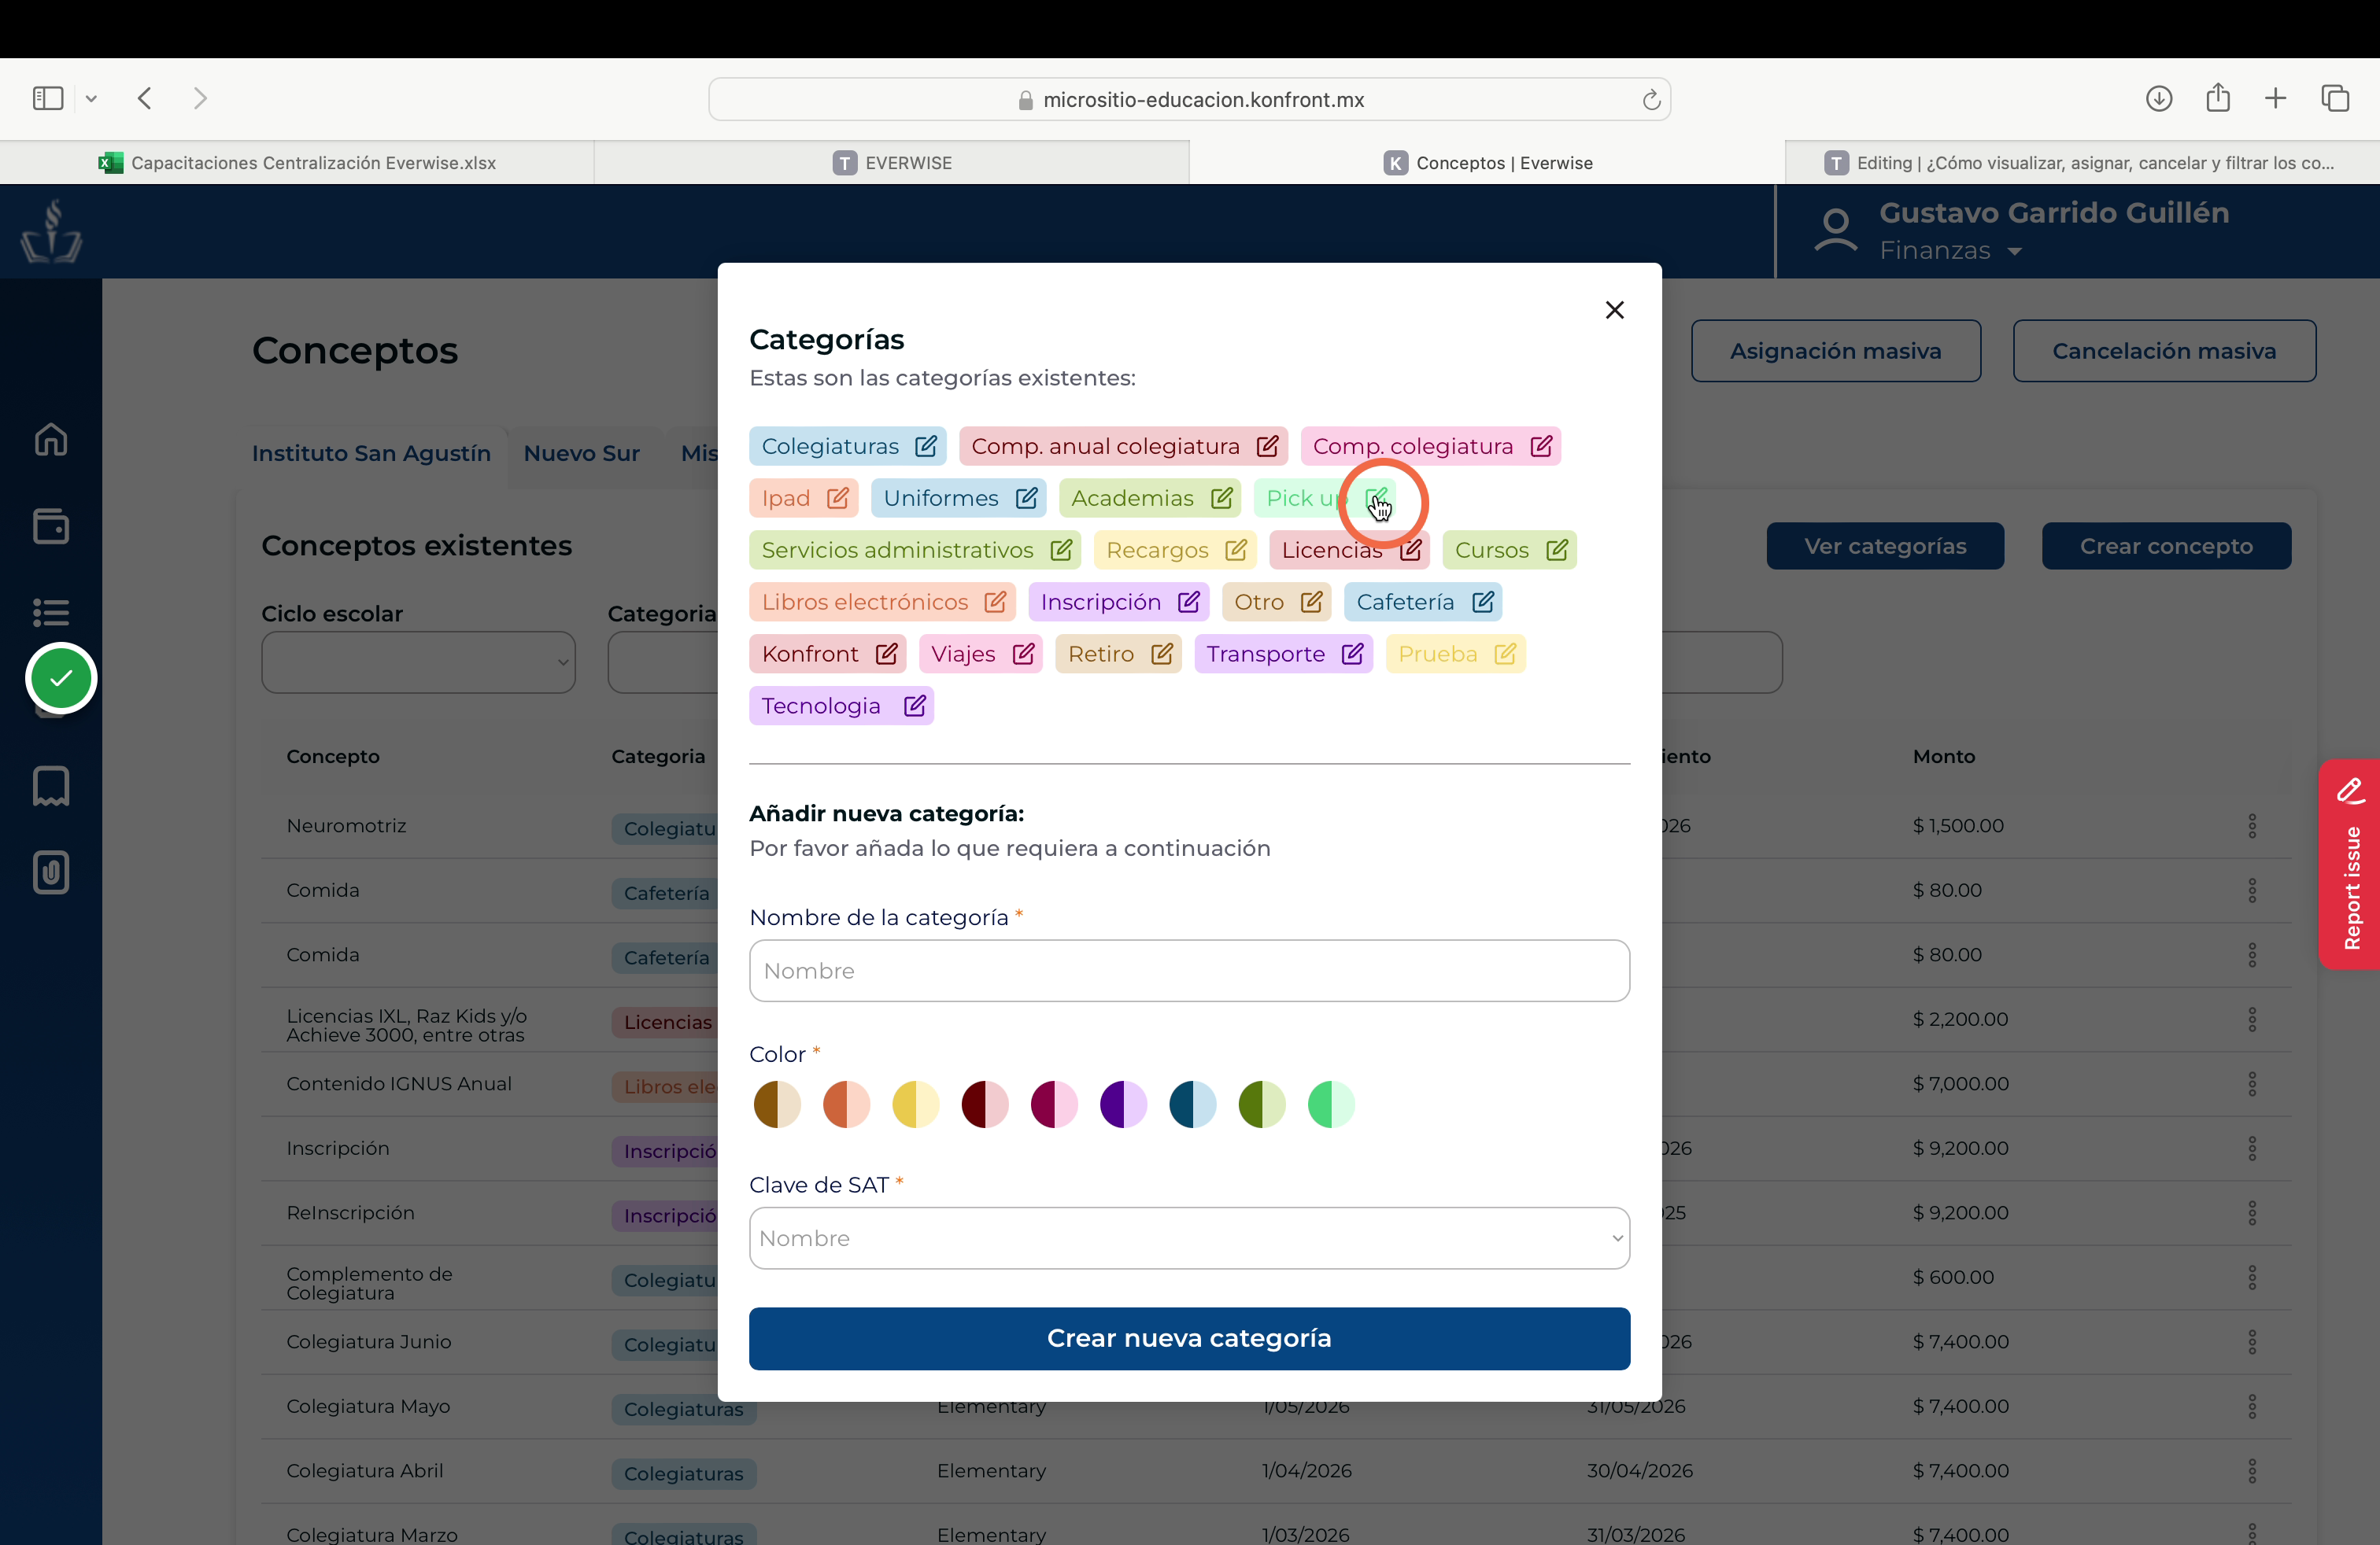The height and width of the screenshot is (1545, 2380).
Task: Open options menu for Neuromotriz row
Action: [x=2252, y=825]
